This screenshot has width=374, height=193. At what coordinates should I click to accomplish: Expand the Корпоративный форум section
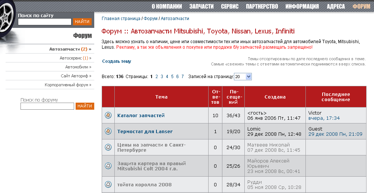pyautogui.click(x=68, y=85)
